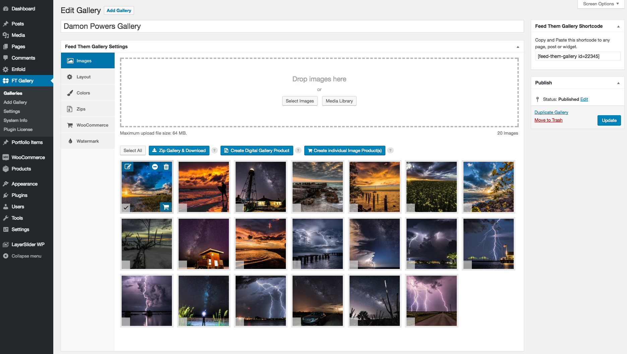Click the Portfolio Items pin icon
The image size is (627, 354).
click(x=6, y=142)
